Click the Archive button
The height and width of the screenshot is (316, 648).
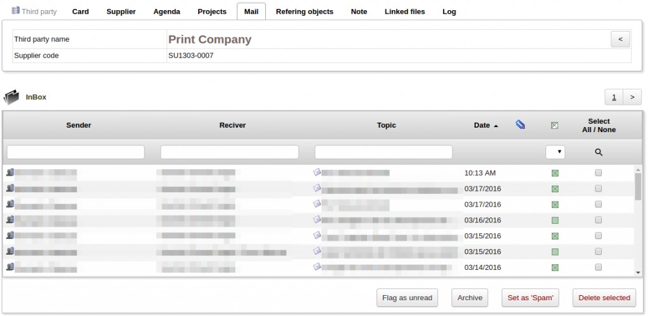click(x=470, y=298)
